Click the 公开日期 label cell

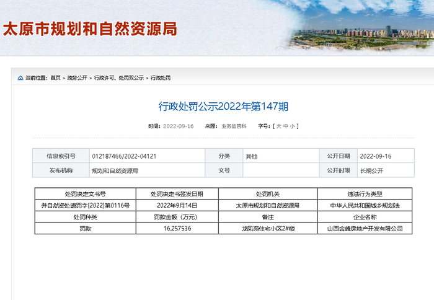pyautogui.click(x=339, y=156)
